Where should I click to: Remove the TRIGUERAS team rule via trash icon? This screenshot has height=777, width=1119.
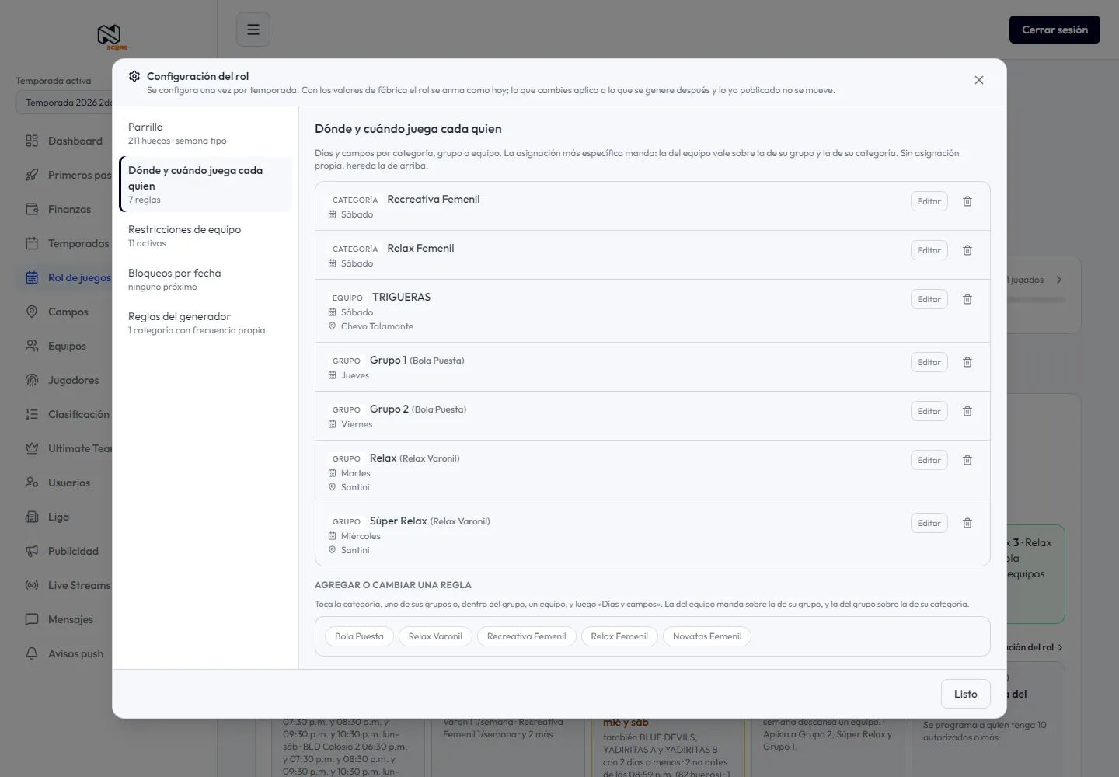point(967,299)
